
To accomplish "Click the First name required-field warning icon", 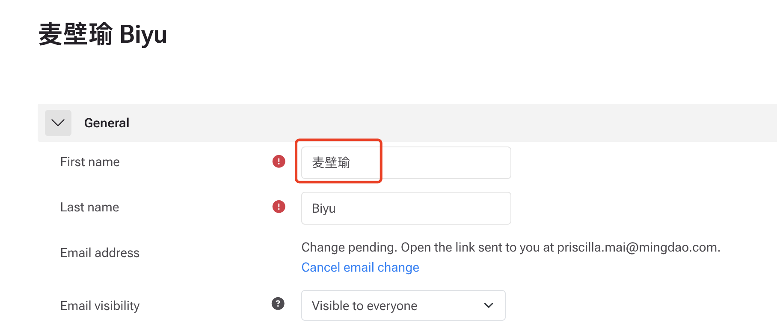I will pos(279,161).
